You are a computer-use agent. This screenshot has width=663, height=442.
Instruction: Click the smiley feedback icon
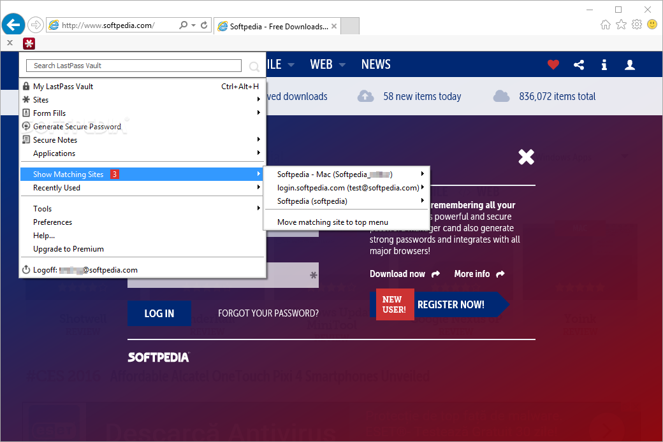[x=652, y=24]
